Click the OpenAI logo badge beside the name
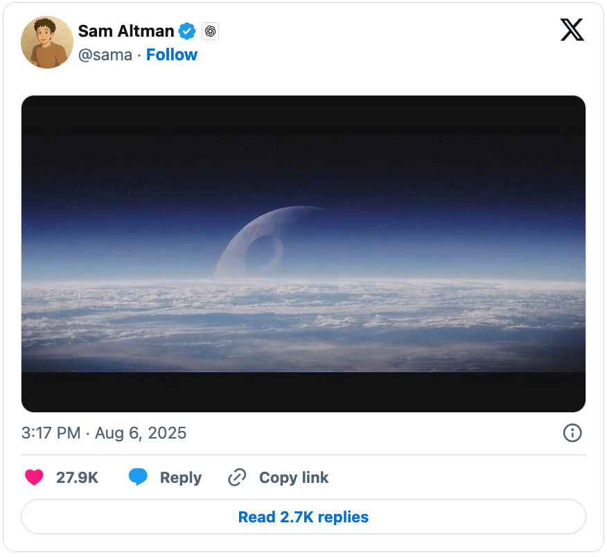This screenshot has width=607, height=557. (209, 30)
